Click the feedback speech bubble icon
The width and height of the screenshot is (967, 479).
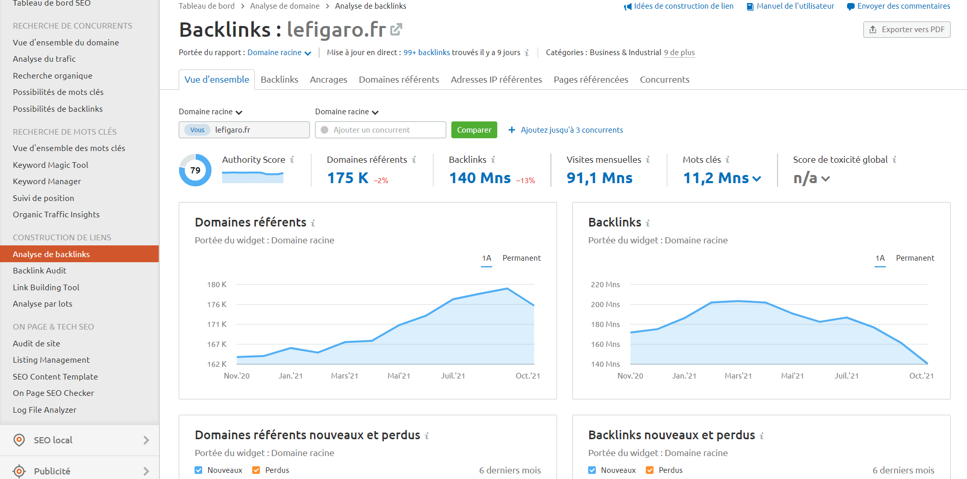coord(851,7)
